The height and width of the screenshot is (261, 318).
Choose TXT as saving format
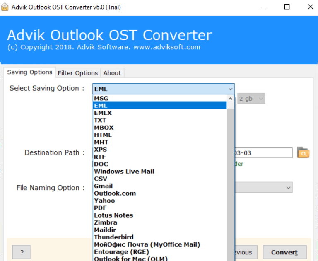160,121
